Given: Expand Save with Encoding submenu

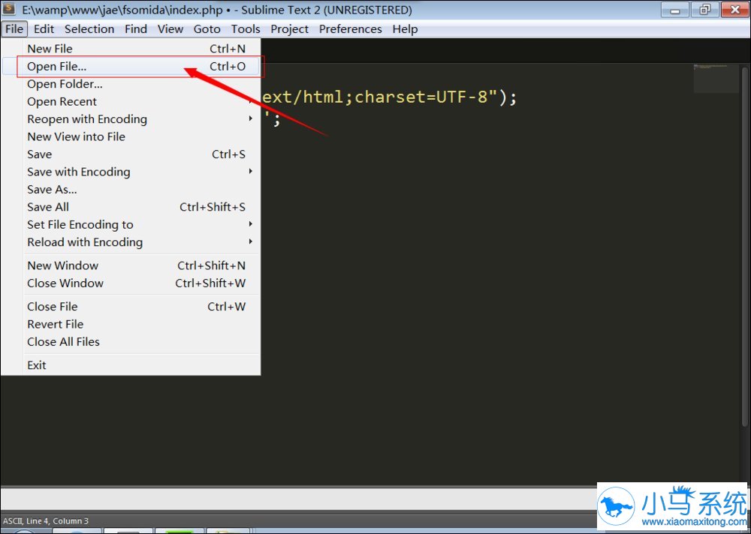Looking at the screenshot, I should (x=131, y=172).
